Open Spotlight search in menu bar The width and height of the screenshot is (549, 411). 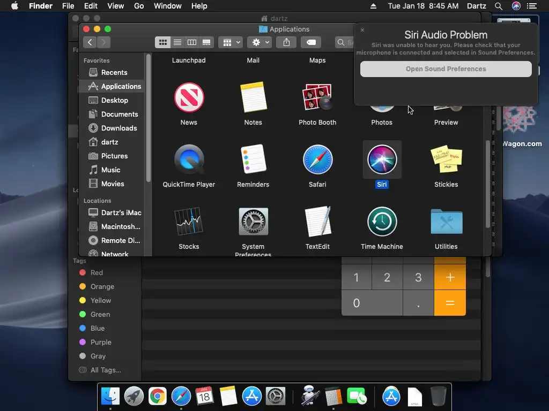499,6
